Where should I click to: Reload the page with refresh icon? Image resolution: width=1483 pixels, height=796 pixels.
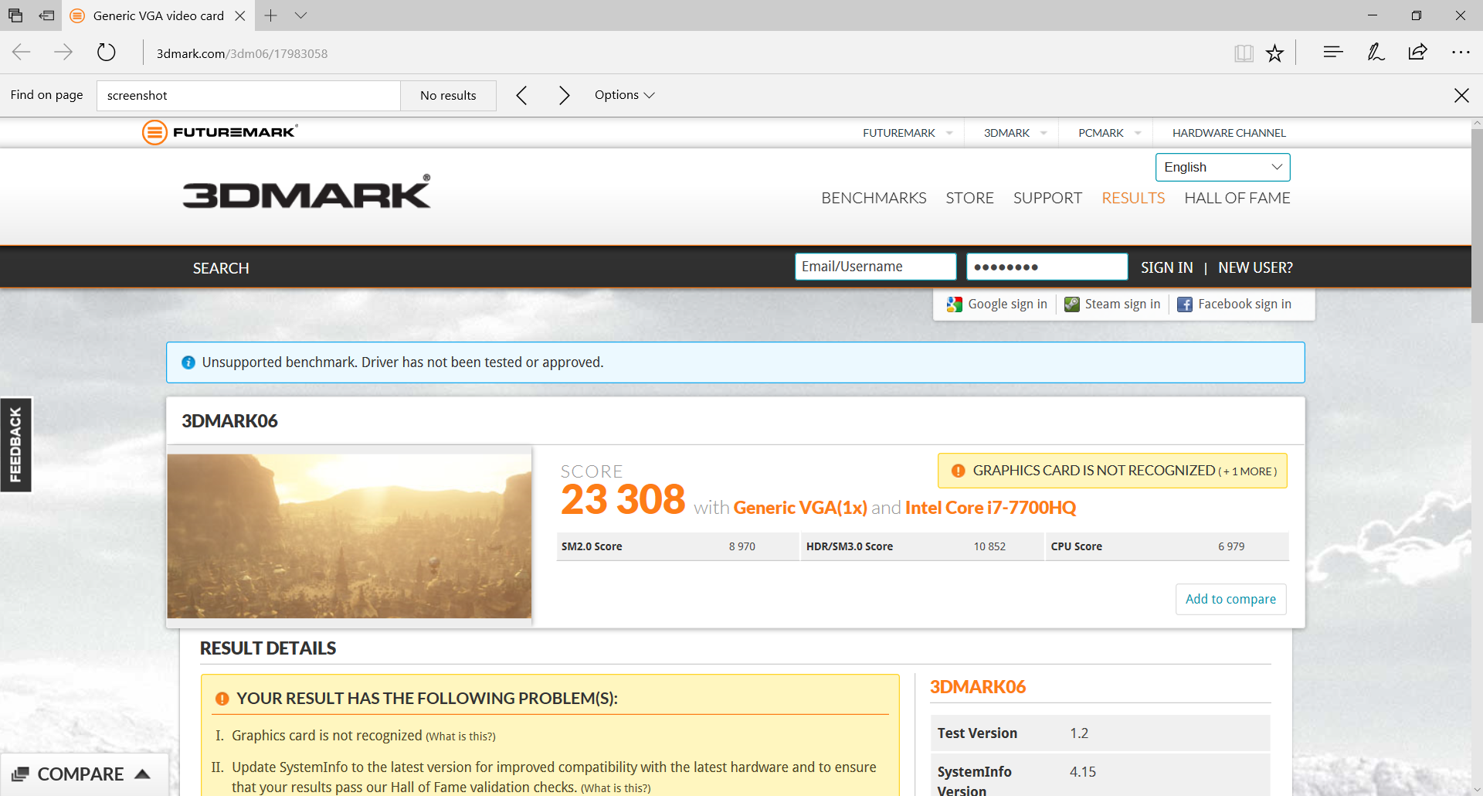pyautogui.click(x=107, y=53)
